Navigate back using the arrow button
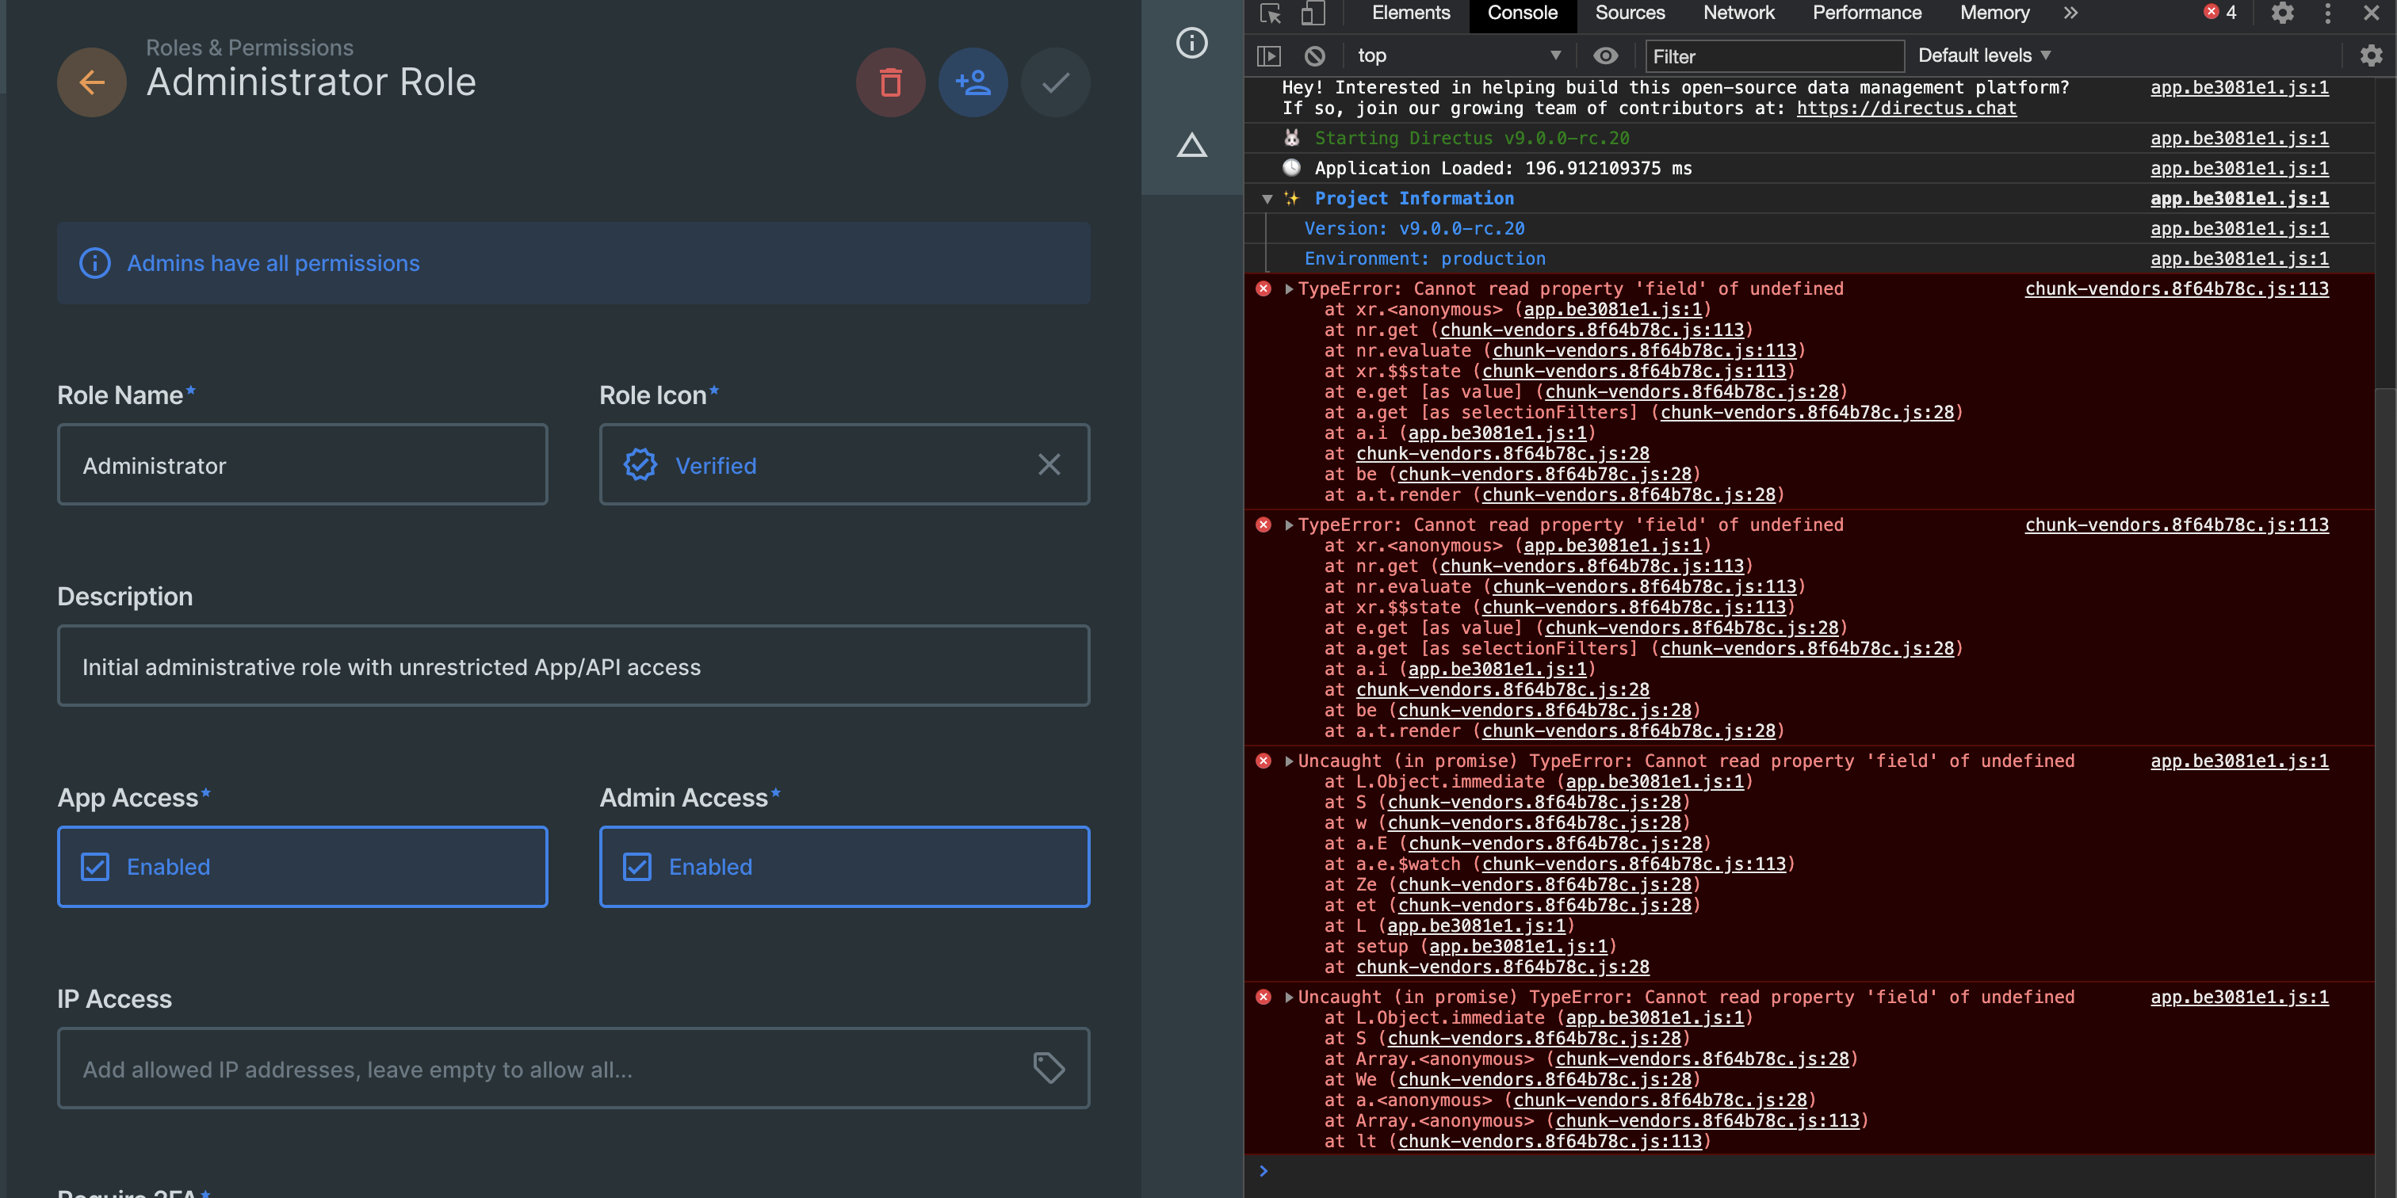Image resolution: width=2397 pixels, height=1198 pixels. click(91, 82)
